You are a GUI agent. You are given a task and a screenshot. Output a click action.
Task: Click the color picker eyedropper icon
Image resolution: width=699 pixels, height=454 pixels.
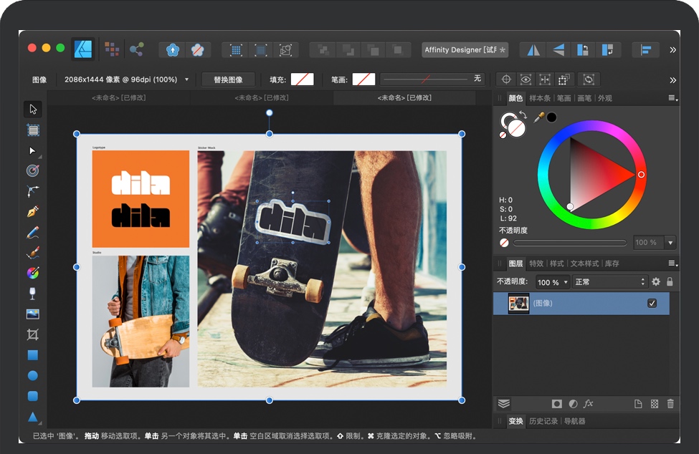(x=538, y=117)
